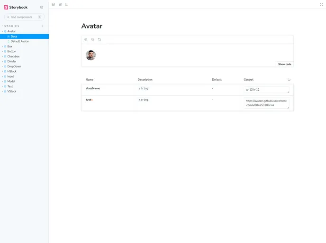Click the Find components search box
Screen dimensions: 326x243
pyautogui.click(x=24, y=17)
